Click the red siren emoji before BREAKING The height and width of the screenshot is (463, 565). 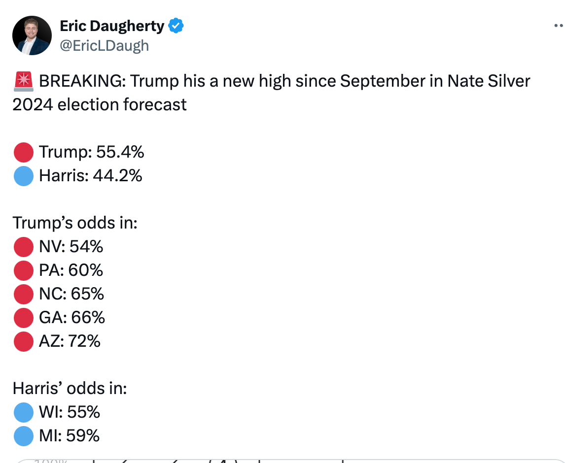(x=23, y=81)
